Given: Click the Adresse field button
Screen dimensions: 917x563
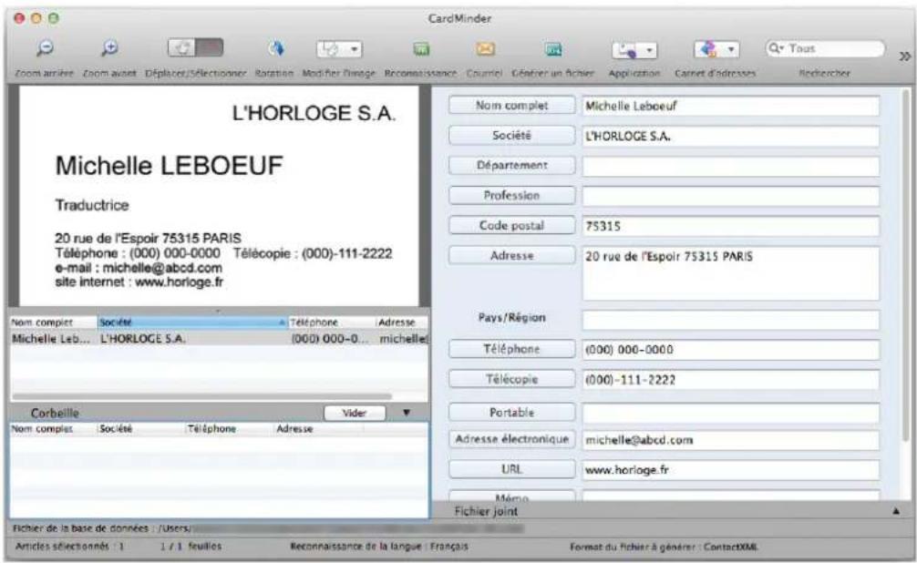Looking at the screenshot, I should pos(511,255).
